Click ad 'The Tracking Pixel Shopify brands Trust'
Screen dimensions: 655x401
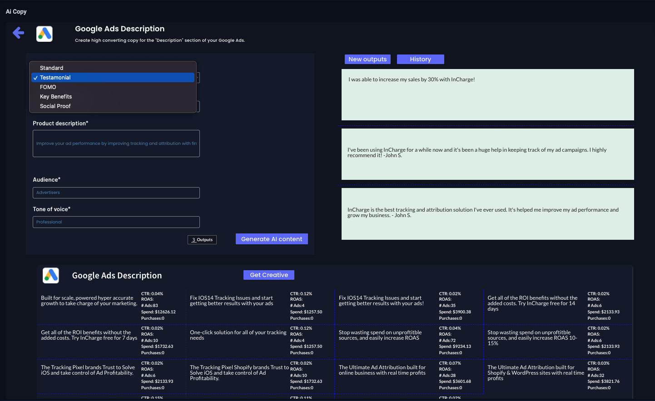coord(239,373)
